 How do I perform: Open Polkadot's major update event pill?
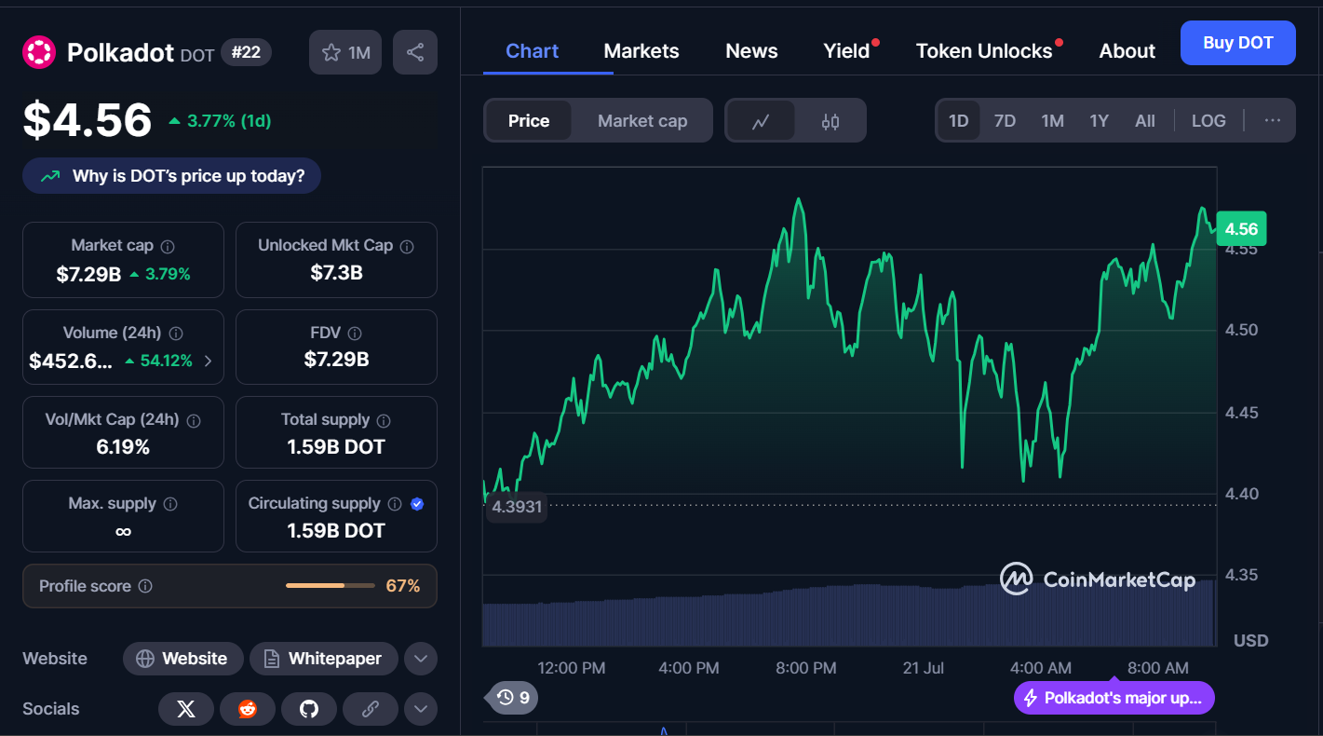click(1114, 698)
